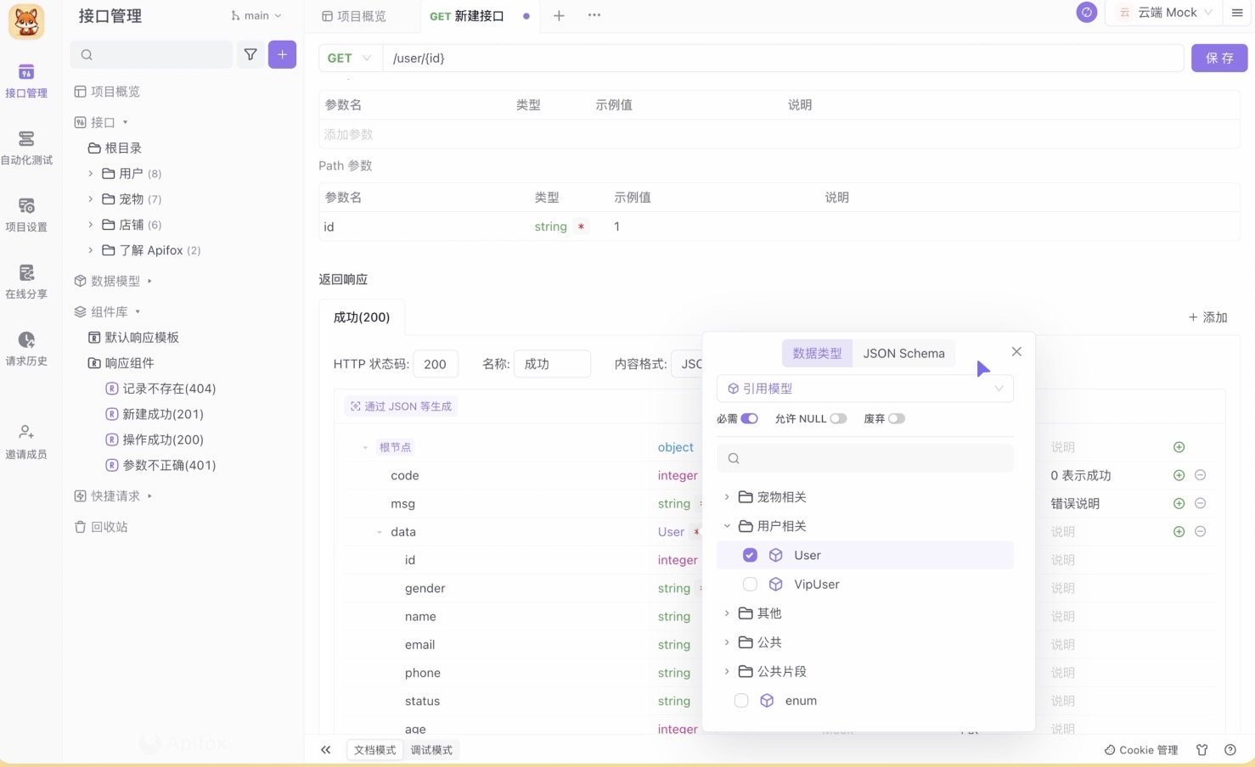Add field after msg row

[1179, 503]
